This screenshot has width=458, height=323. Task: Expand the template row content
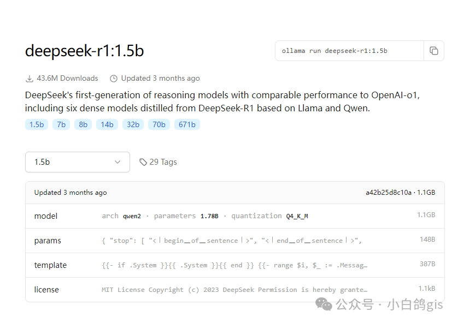(x=235, y=265)
